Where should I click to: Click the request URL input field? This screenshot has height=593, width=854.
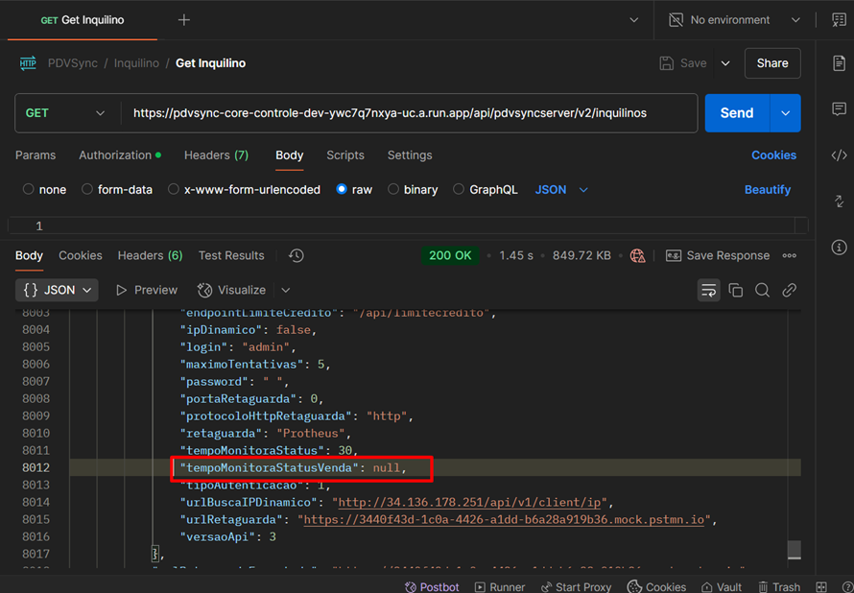click(x=409, y=113)
